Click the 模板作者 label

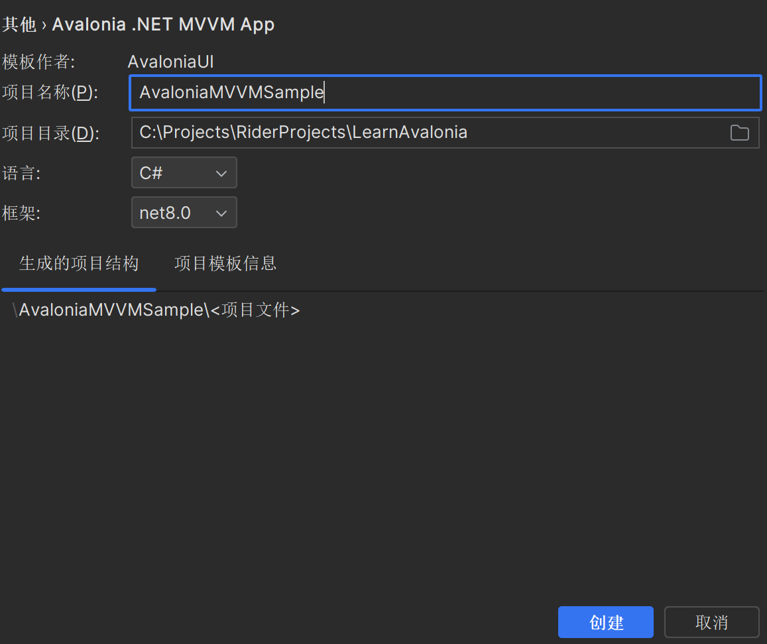(x=38, y=62)
